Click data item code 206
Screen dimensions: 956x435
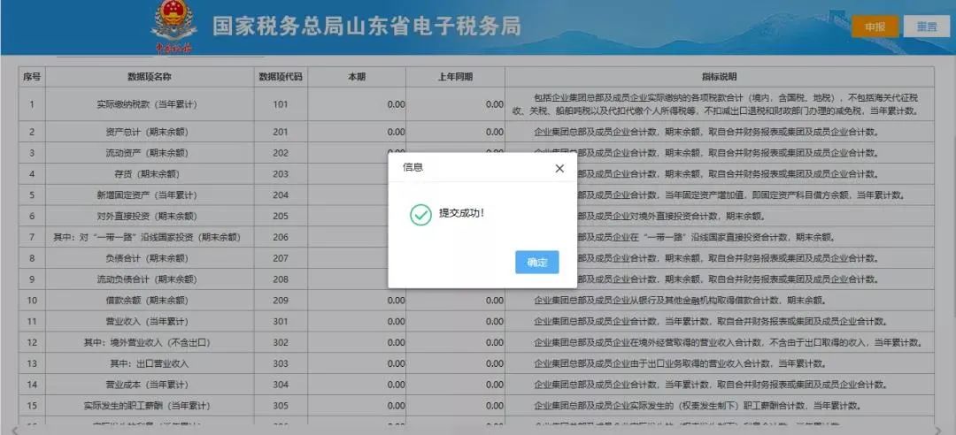[x=281, y=237]
